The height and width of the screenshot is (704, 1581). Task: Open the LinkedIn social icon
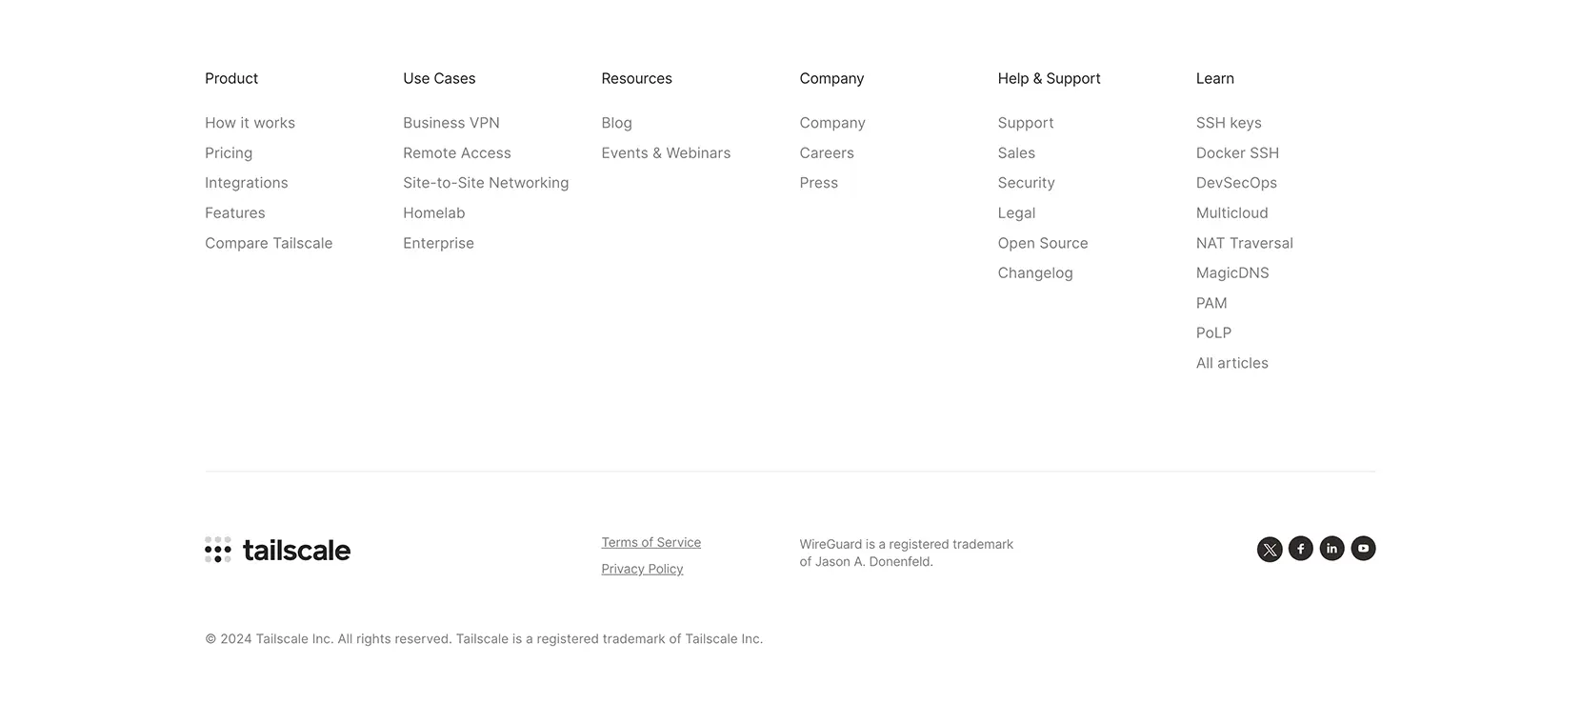pos(1332,549)
